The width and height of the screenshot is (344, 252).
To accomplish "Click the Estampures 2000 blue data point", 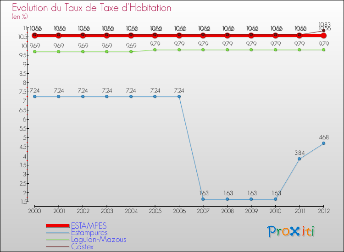I will point(35,96).
